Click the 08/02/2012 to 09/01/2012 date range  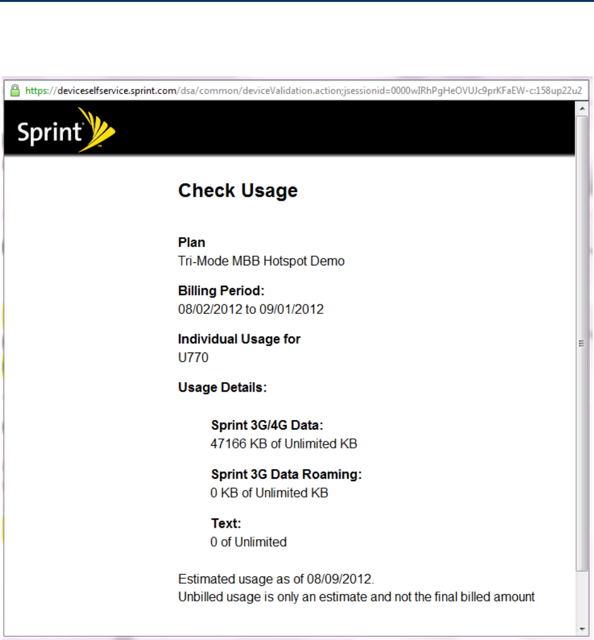(251, 309)
